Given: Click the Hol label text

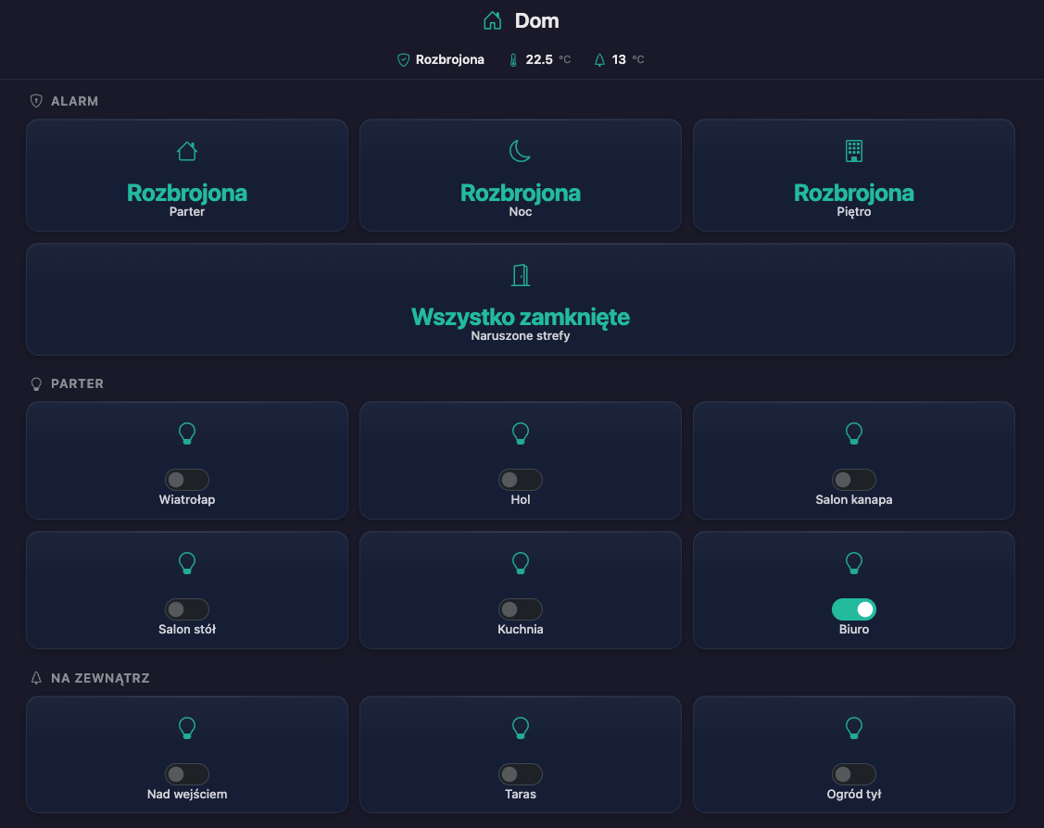Looking at the screenshot, I should (x=520, y=500).
